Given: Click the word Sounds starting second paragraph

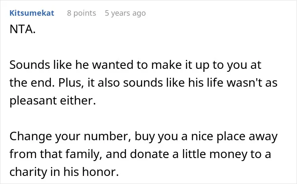Looking at the screenshot, I should point(30,65).
